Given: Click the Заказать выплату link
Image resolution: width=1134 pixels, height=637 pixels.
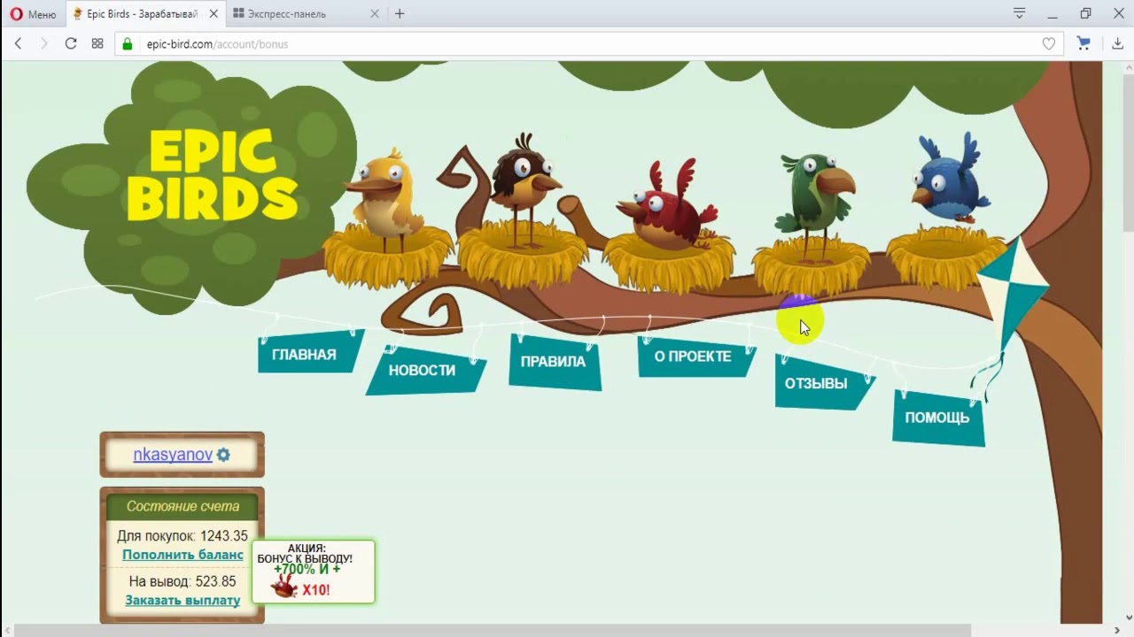Looking at the screenshot, I should [183, 600].
